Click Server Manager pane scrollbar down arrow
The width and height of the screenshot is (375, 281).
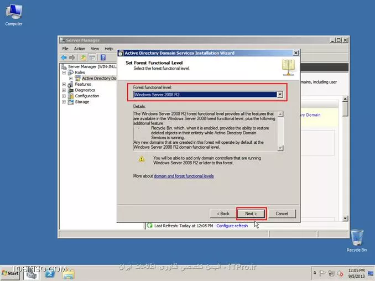(345, 218)
